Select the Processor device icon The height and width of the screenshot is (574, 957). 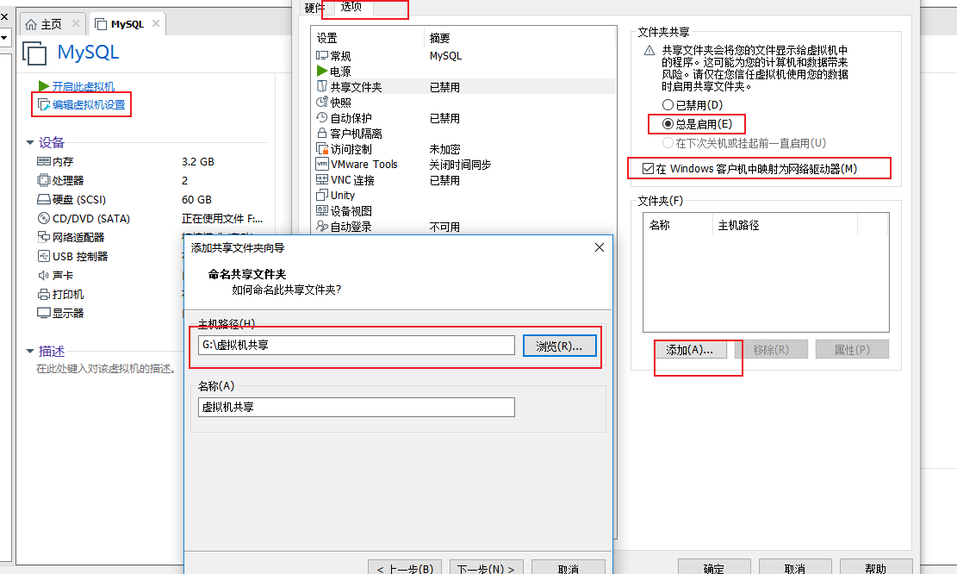point(44,181)
